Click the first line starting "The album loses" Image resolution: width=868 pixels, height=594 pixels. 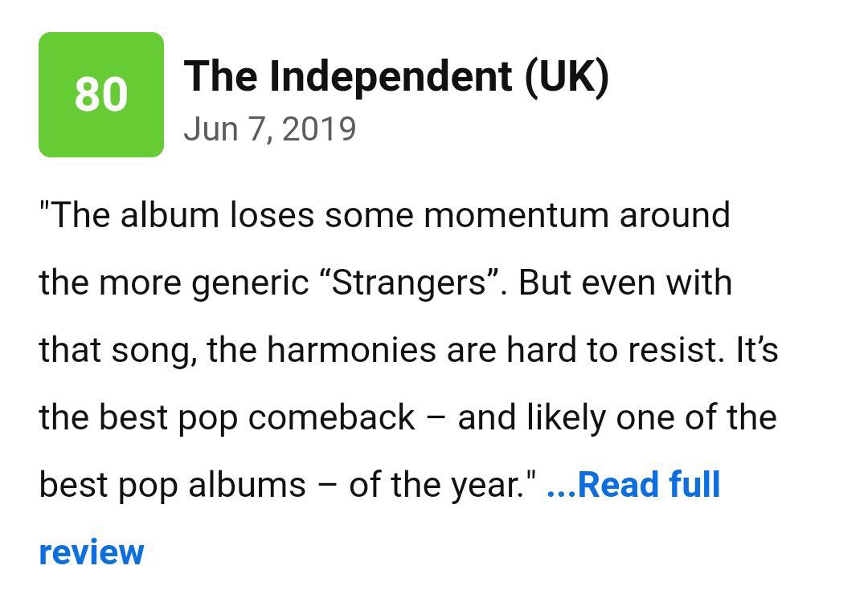coord(385,214)
